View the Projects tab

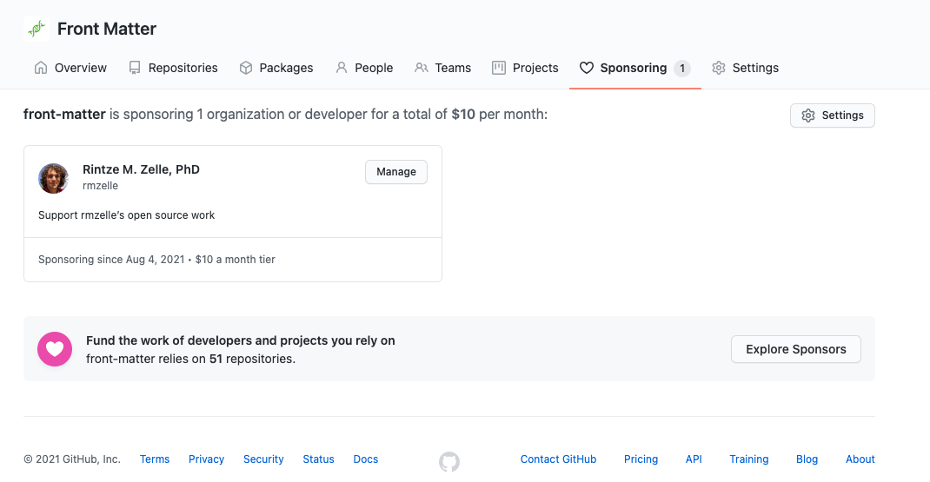click(525, 68)
